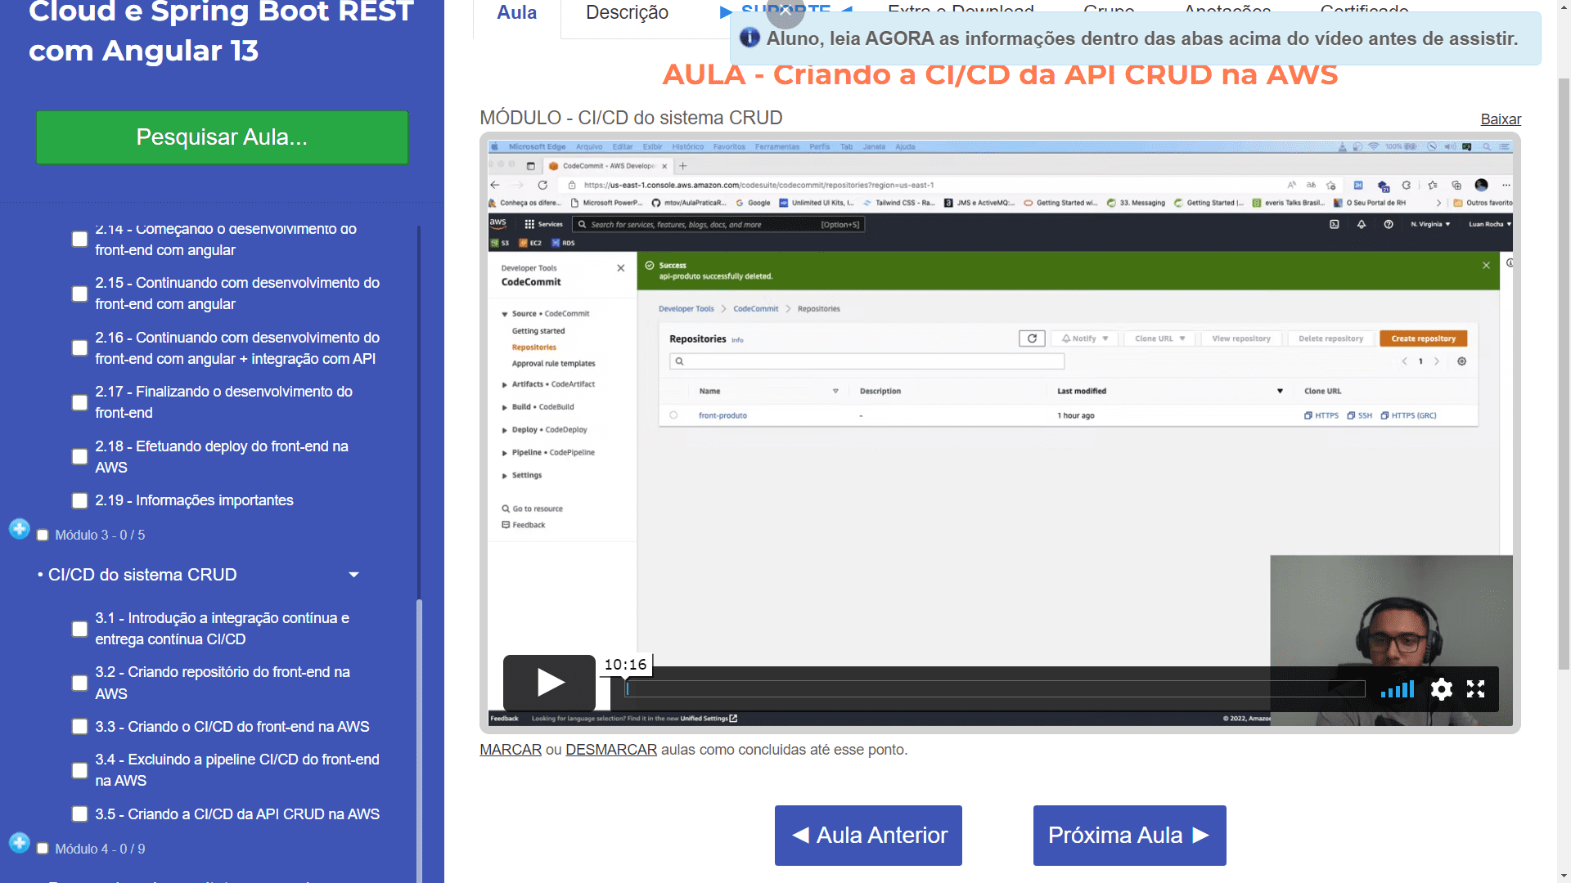This screenshot has width=1571, height=883.
Task: Click the Módulo 3 - 0 / 5 label
Action: click(100, 536)
